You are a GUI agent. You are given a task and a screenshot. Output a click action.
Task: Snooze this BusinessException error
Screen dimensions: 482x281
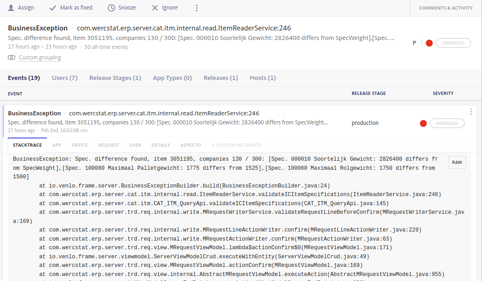click(x=122, y=8)
